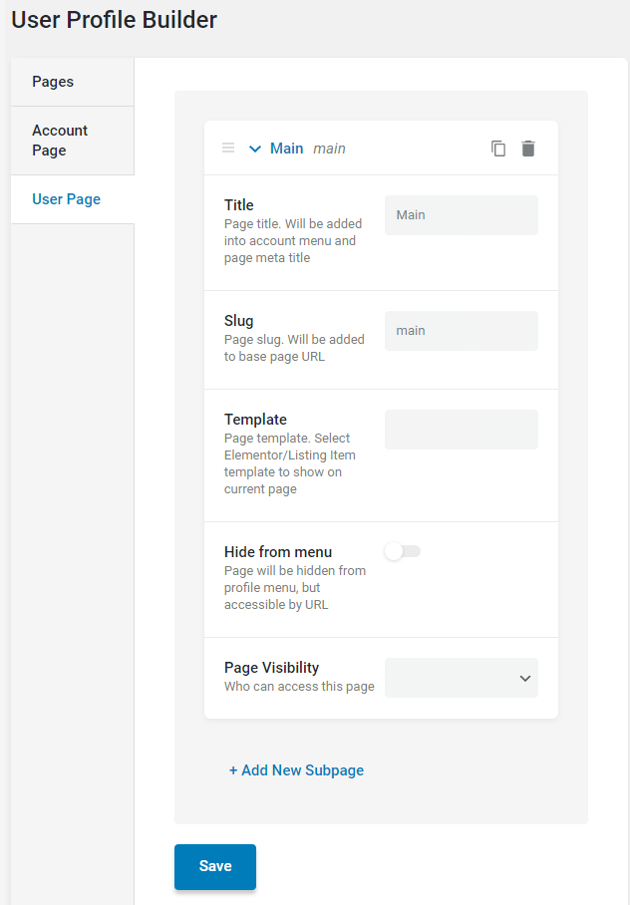Switch to the Account Page tab
This screenshot has height=905, width=630.
click(x=72, y=141)
